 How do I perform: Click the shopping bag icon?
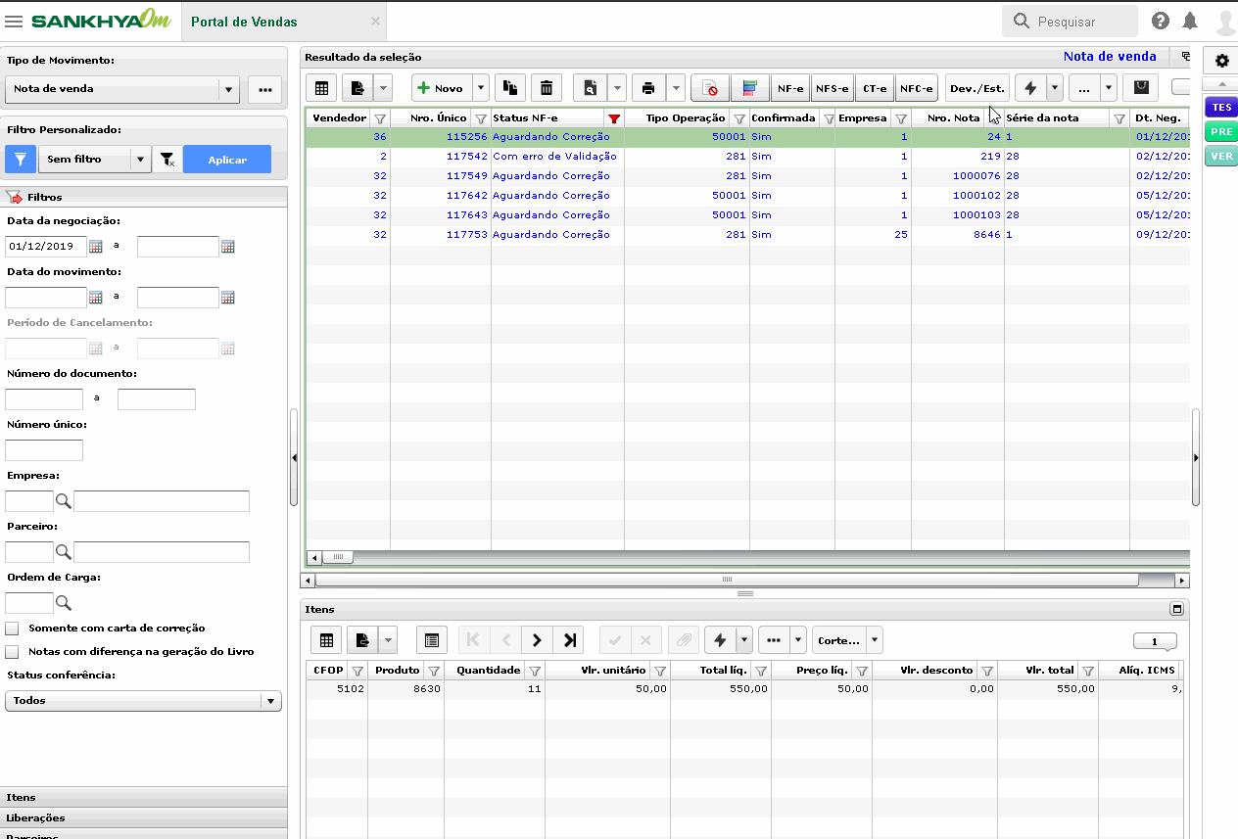pos(1141,88)
